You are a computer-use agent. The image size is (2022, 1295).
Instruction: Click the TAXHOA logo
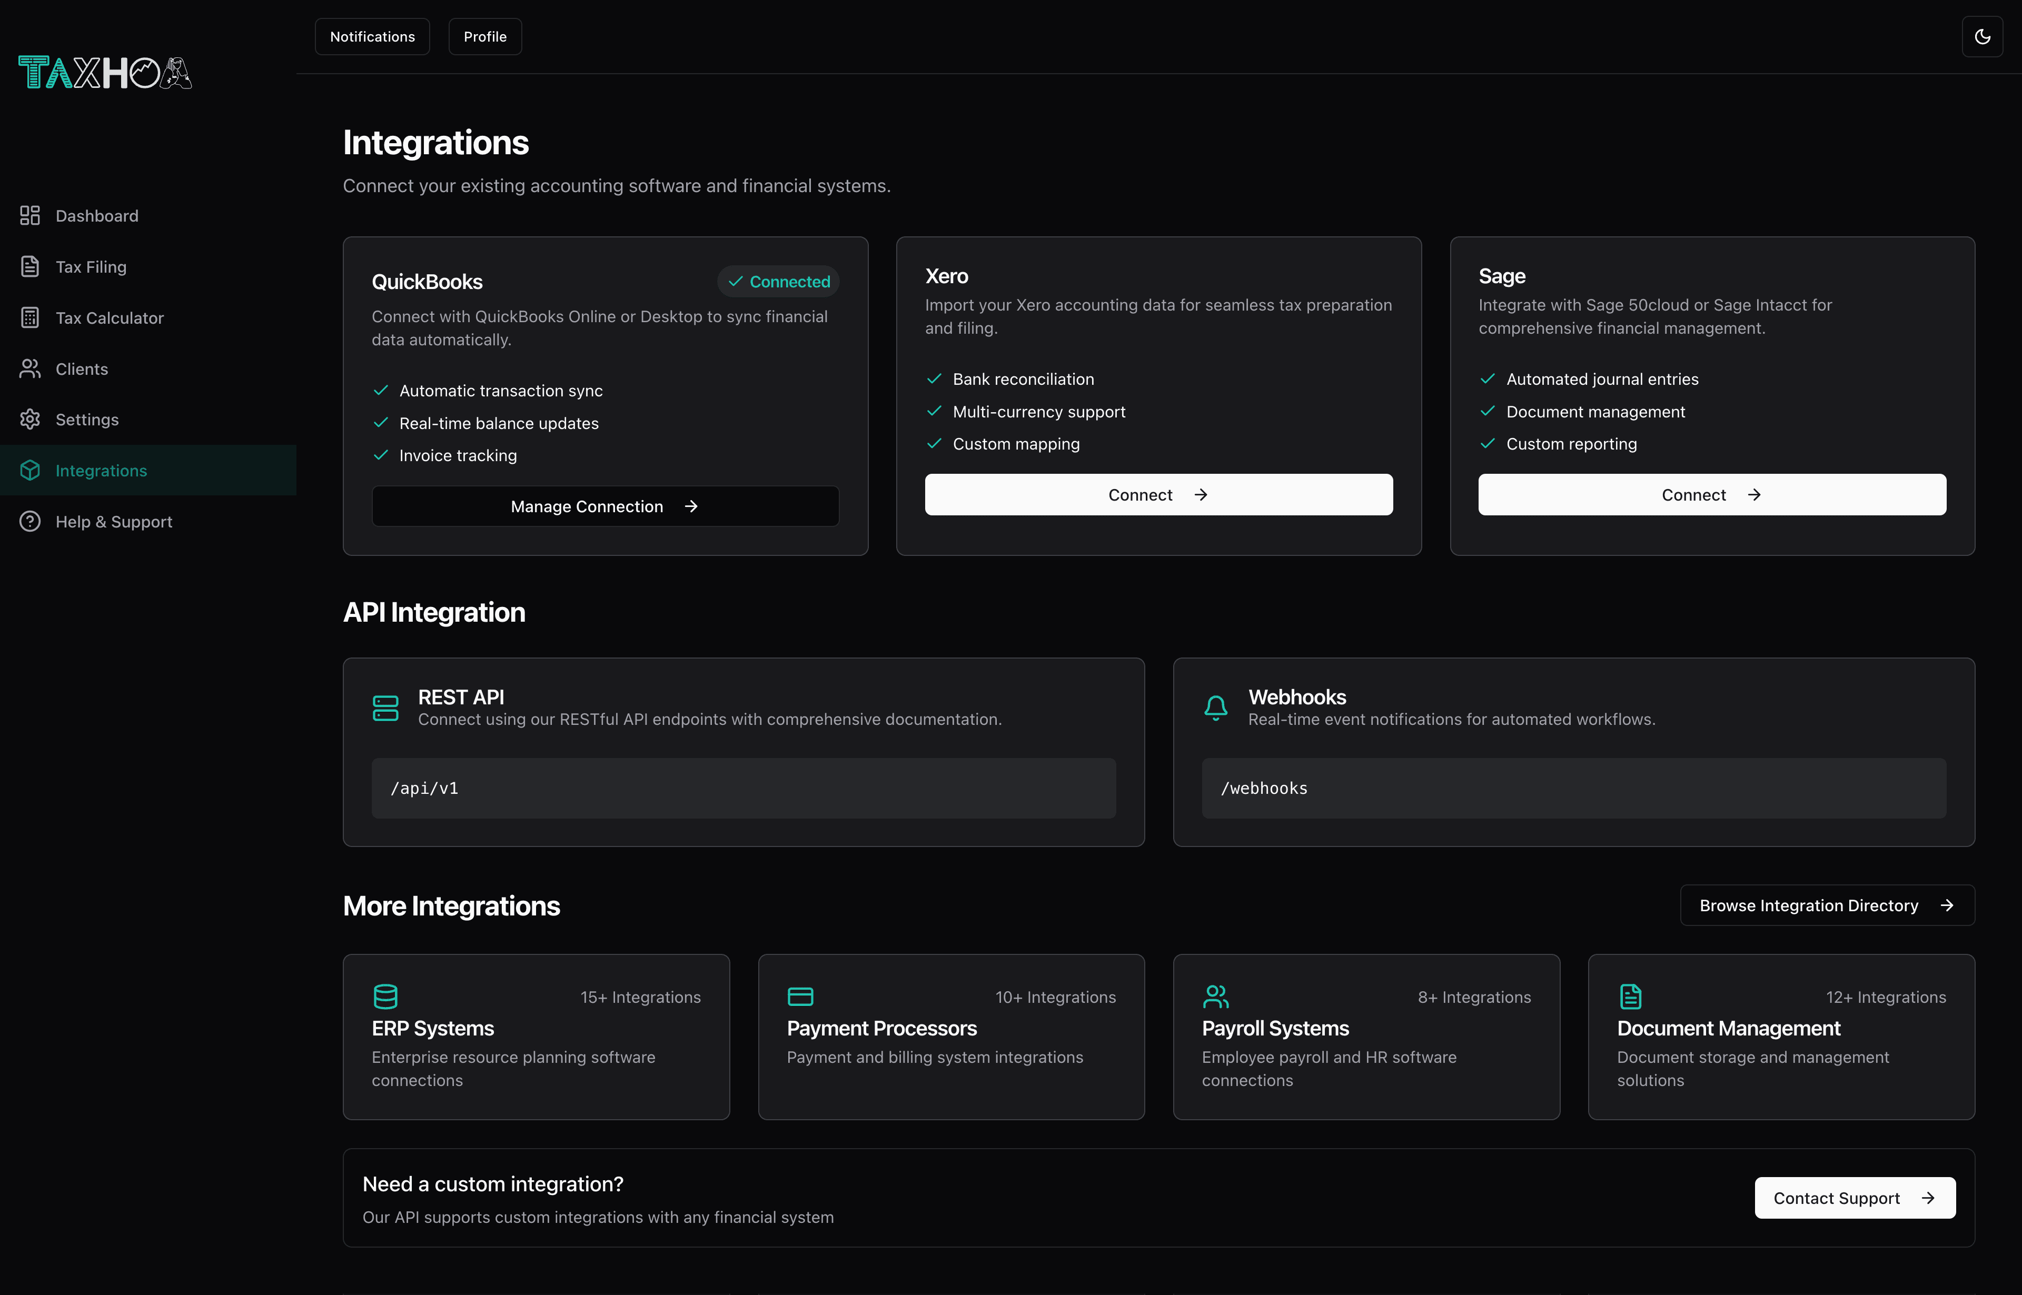(x=105, y=73)
